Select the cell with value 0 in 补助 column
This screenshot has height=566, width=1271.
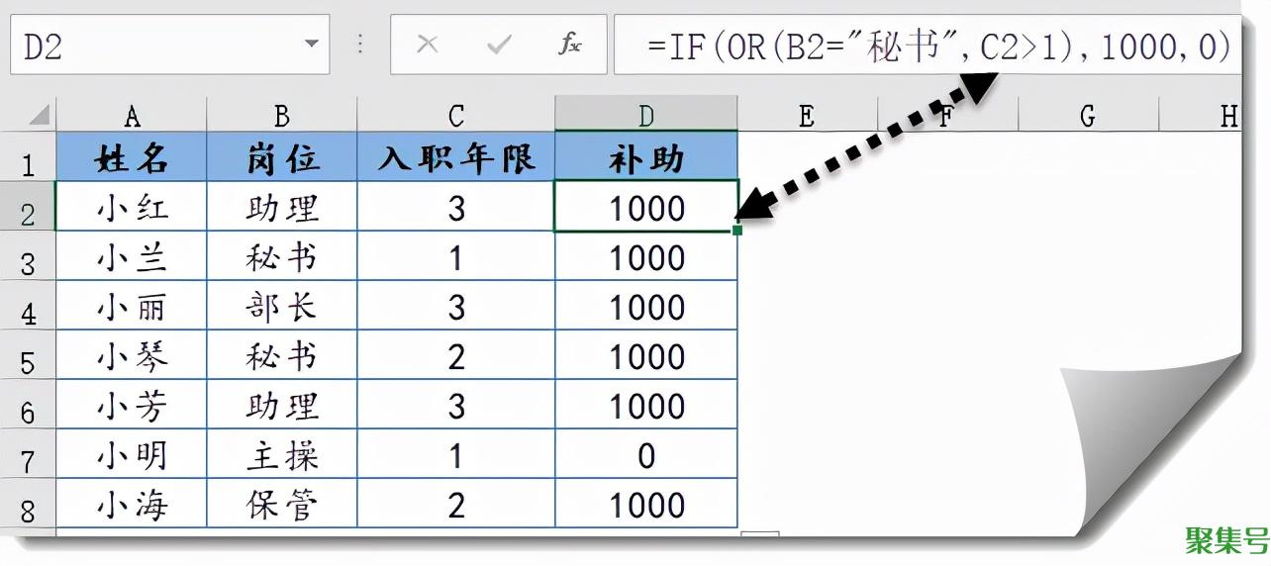(645, 455)
